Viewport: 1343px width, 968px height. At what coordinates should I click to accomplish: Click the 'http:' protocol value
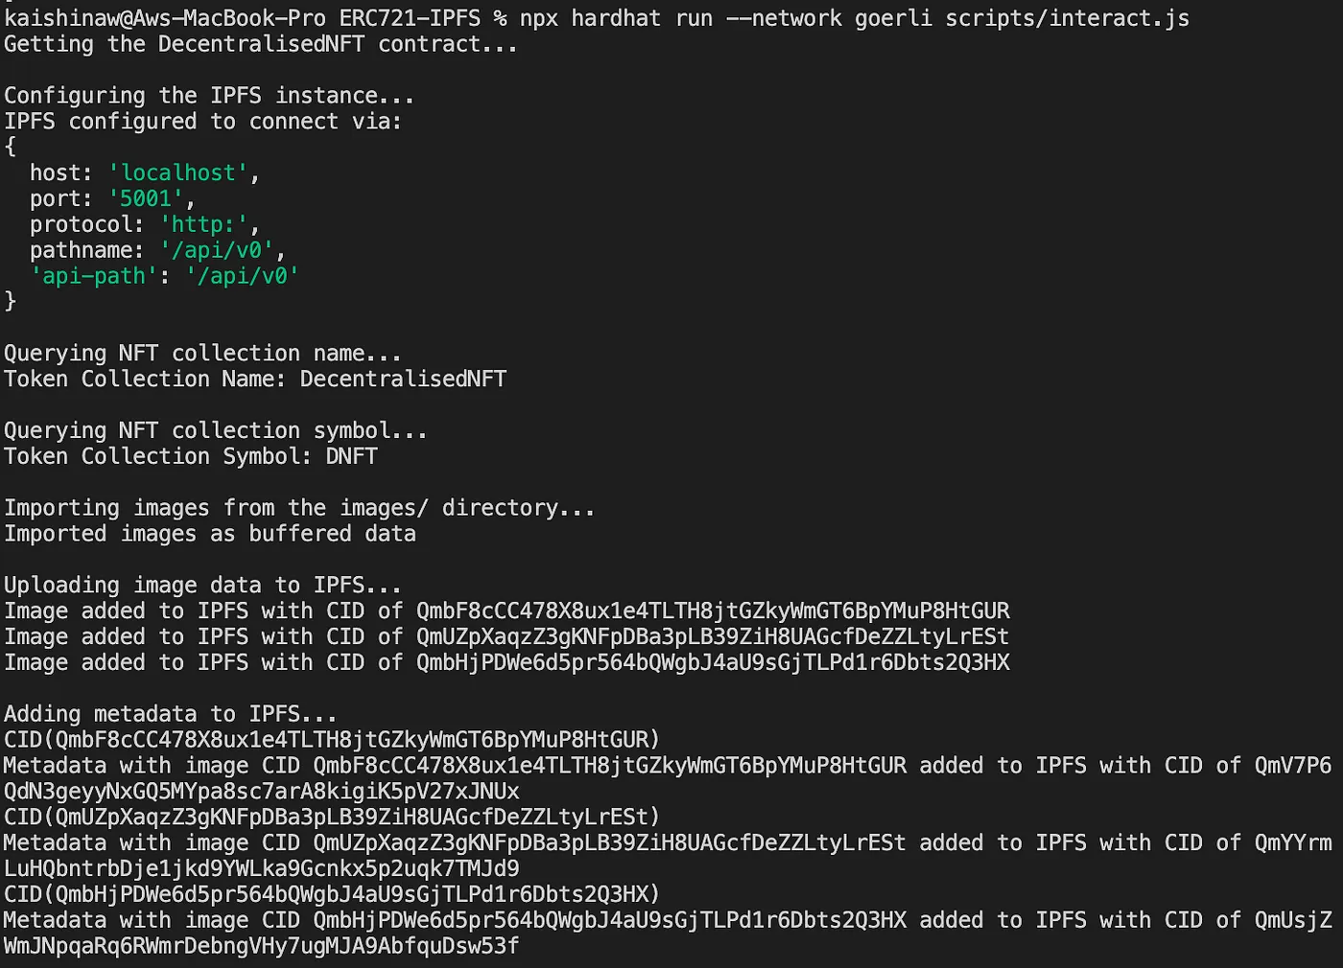(204, 225)
